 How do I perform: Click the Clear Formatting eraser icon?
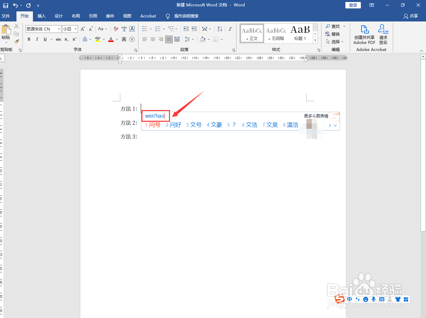pos(116,29)
